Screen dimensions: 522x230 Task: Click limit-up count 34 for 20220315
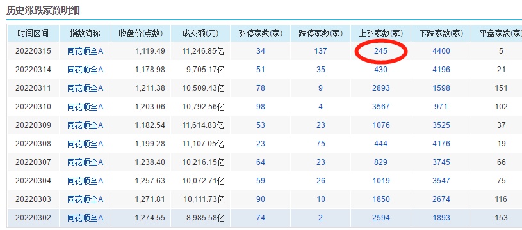(x=261, y=51)
